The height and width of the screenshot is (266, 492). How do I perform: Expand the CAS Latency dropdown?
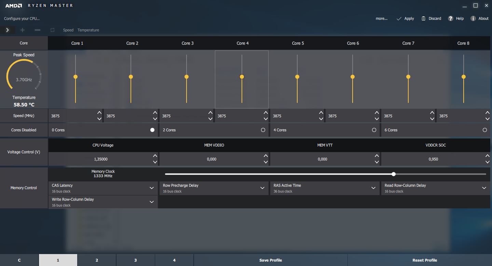point(152,188)
